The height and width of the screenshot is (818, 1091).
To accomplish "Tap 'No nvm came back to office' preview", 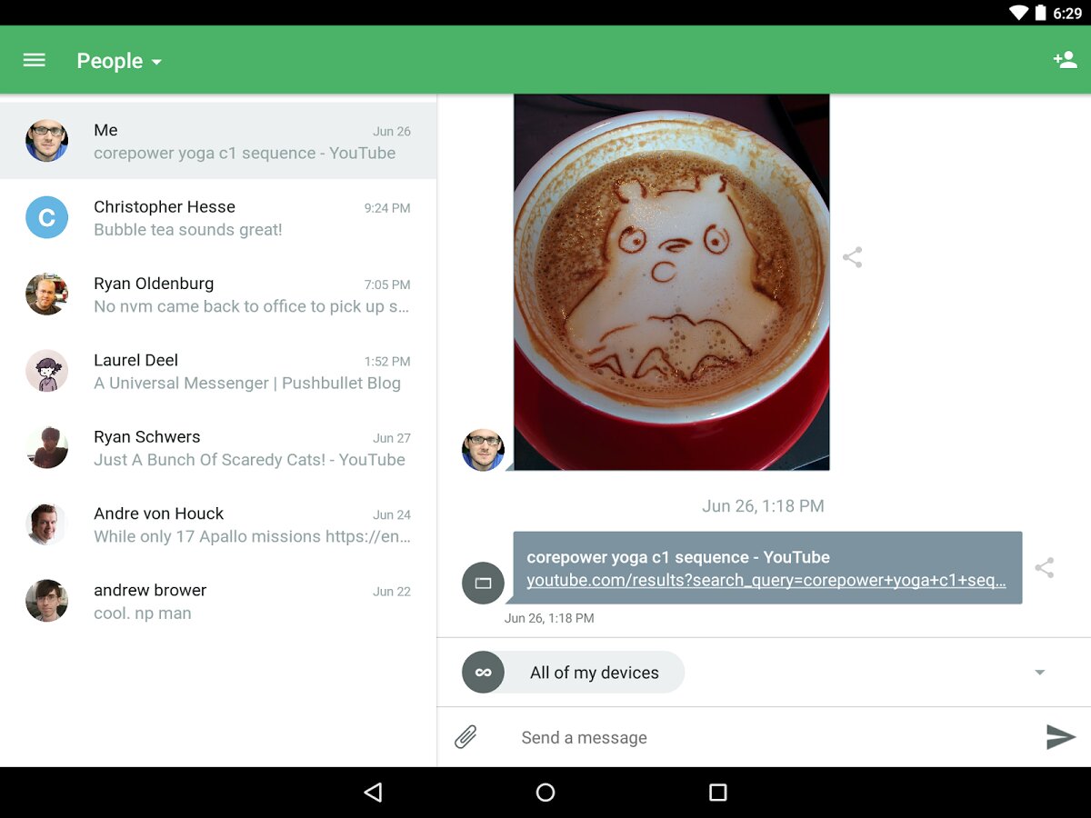I will (252, 306).
